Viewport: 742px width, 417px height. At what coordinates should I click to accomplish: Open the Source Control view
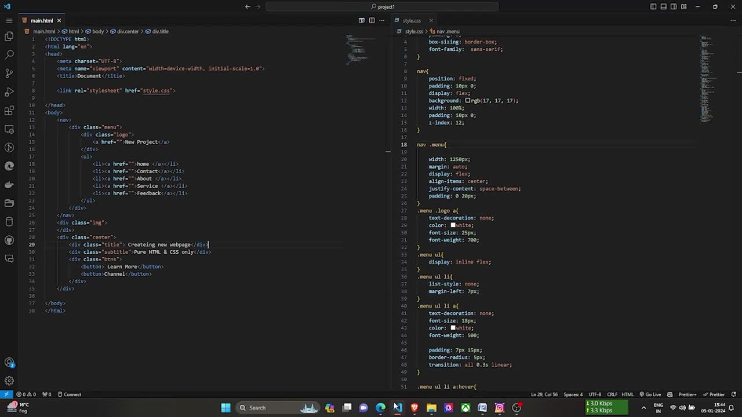pyautogui.click(x=9, y=74)
